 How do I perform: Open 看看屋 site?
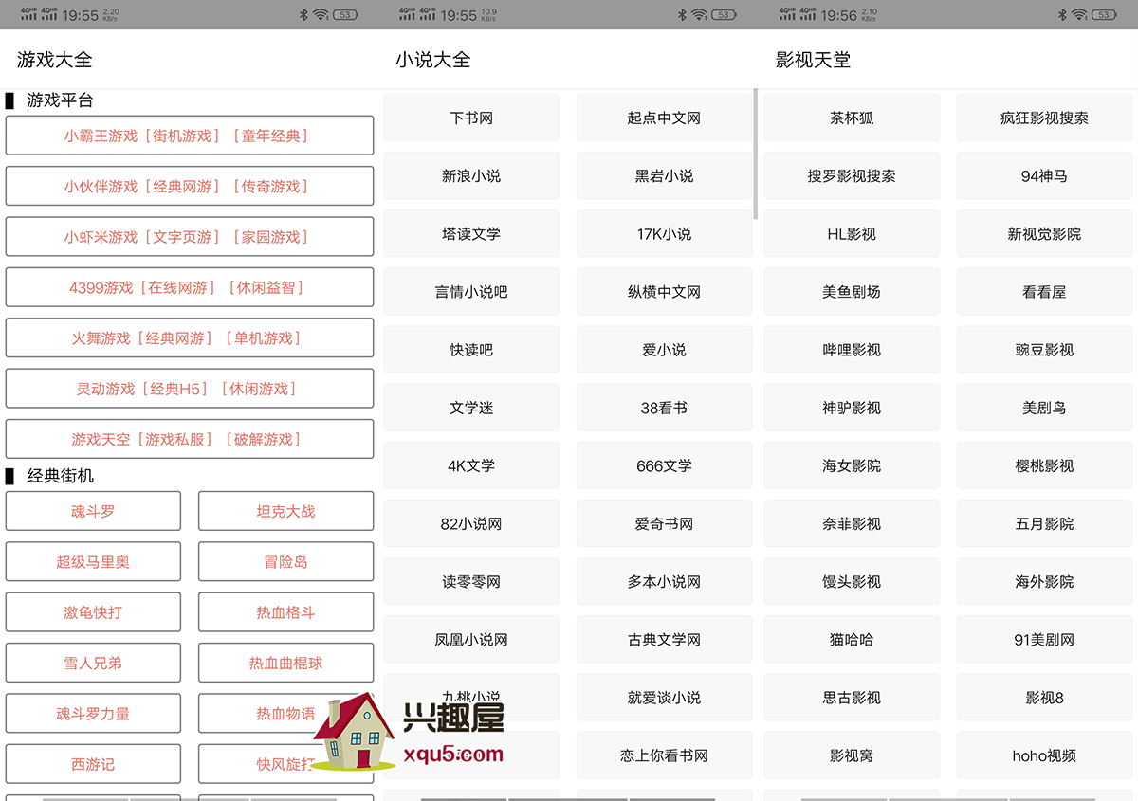click(1044, 292)
